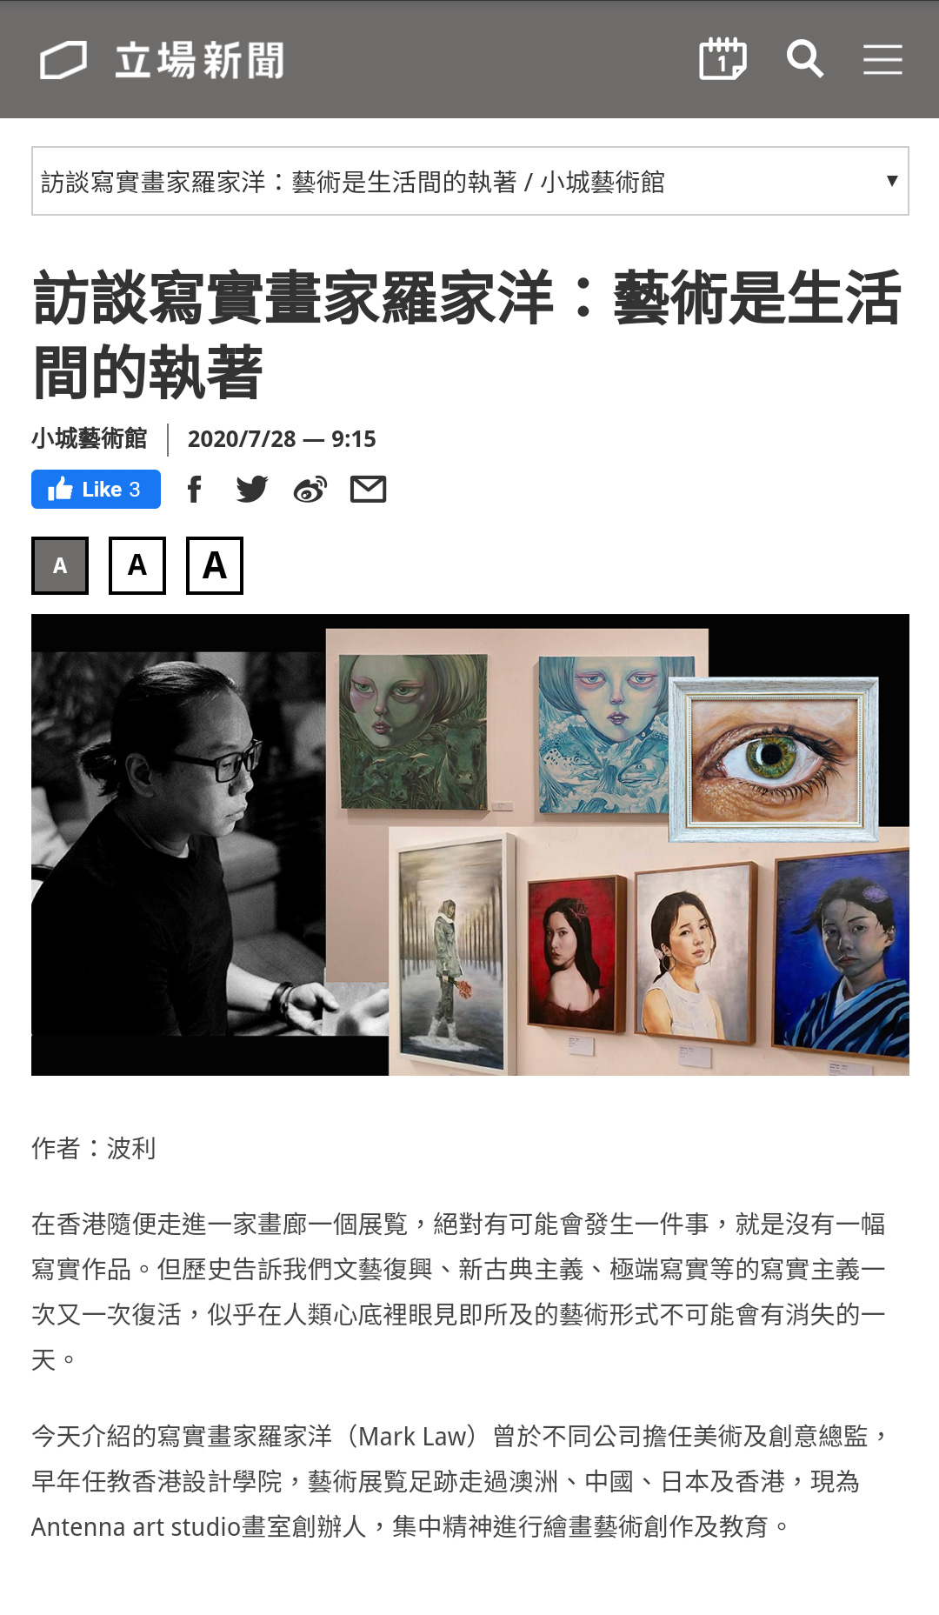Expand the article breadcrumb dropdown
939x1615 pixels.
tap(470, 181)
